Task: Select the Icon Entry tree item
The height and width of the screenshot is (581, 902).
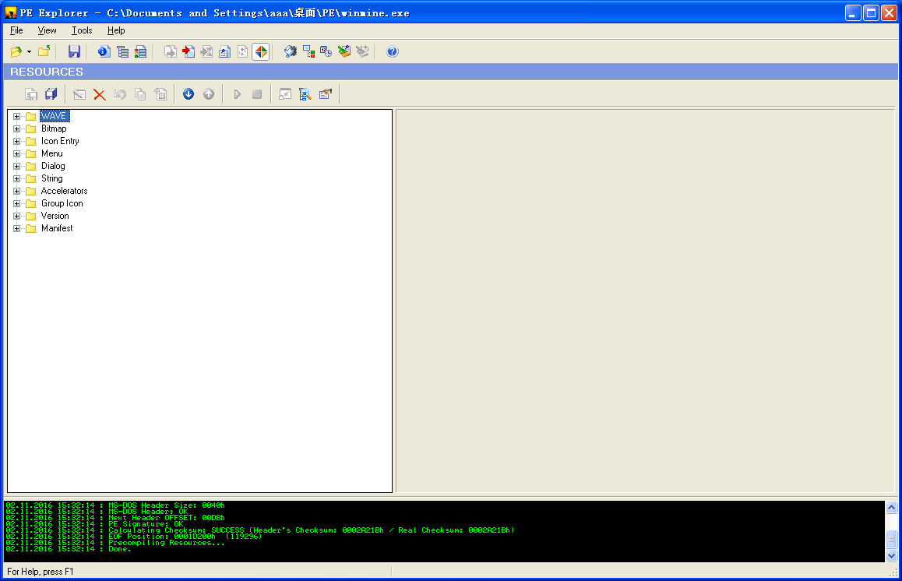Action: click(x=60, y=142)
